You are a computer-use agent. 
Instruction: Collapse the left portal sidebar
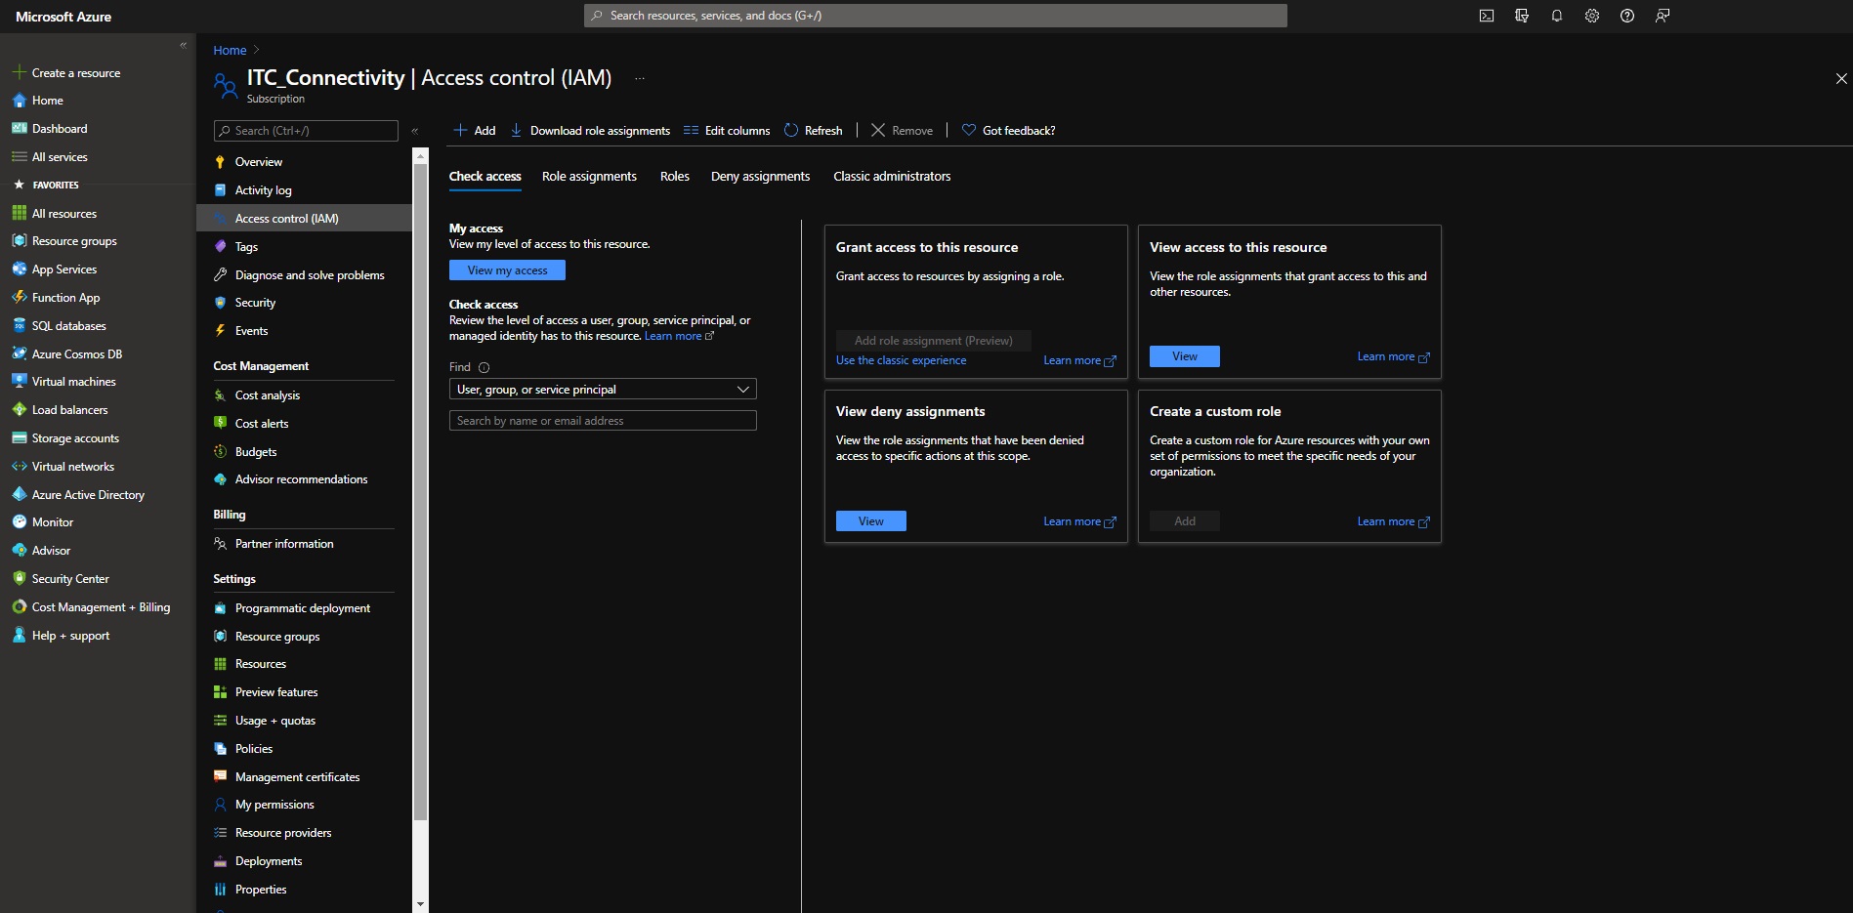(x=183, y=45)
